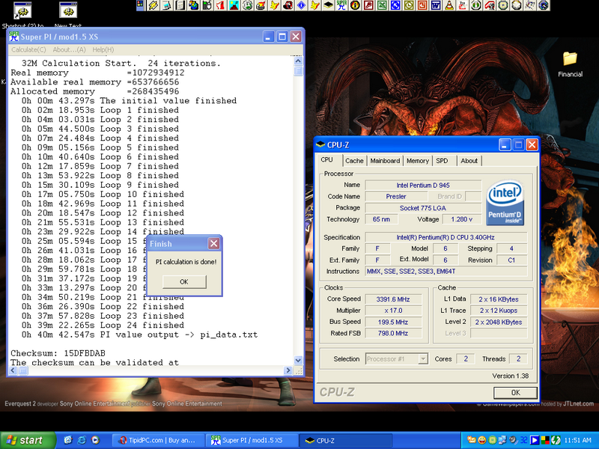The width and height of the screenshot is (599, 449).
Task: Open CPU-Z from the top shortcut bar
Action: click(329, 5)
